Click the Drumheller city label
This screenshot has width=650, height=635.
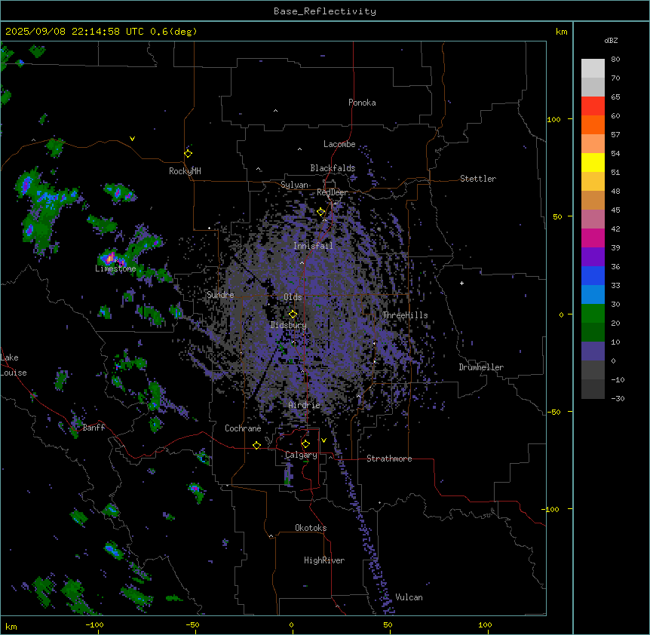click(481, 367)
